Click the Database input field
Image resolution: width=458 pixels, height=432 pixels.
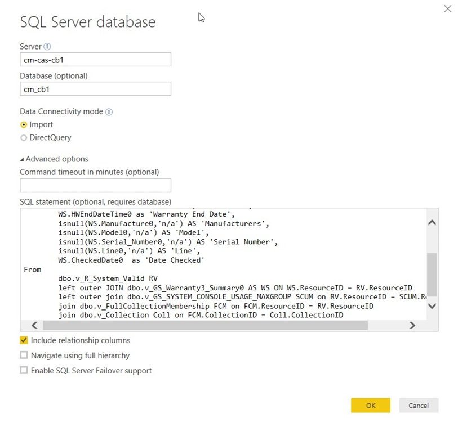(96, 89)
